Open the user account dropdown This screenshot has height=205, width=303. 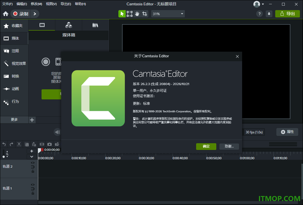[259, 4]
